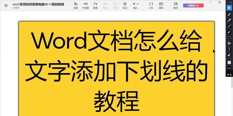Viewport: 233px width, 116px height.
Task: Select the straight line tool
Action: pos(229,26)
